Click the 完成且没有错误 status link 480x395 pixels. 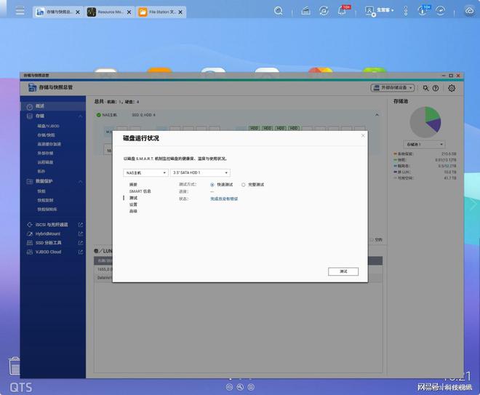(x=224, y=199)
